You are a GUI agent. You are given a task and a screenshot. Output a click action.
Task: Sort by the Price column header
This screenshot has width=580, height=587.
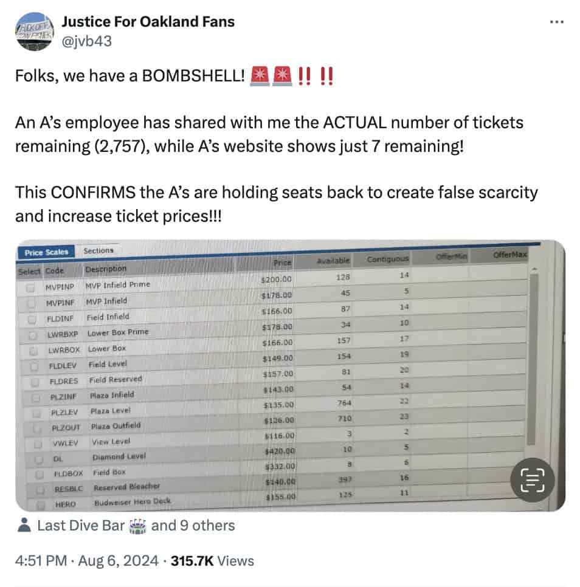click(x=281, y=263)
